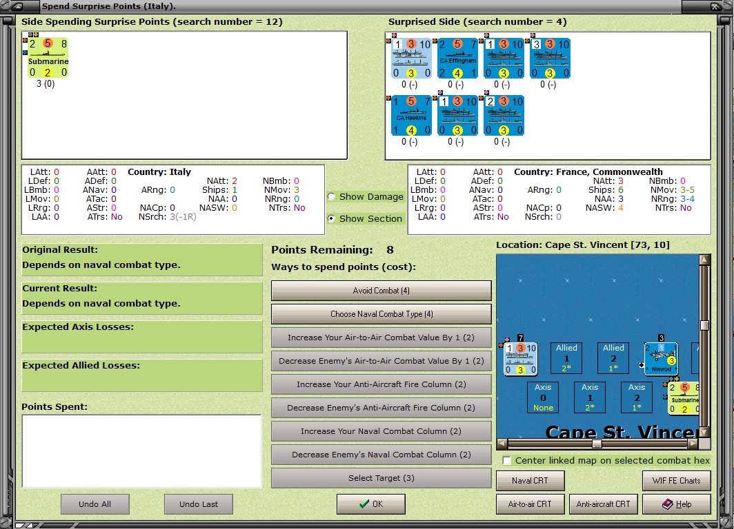Screen dimensions: 734x529
Task: Click the map horizontal scrollbar right arrow
Action: coord(693,443)
